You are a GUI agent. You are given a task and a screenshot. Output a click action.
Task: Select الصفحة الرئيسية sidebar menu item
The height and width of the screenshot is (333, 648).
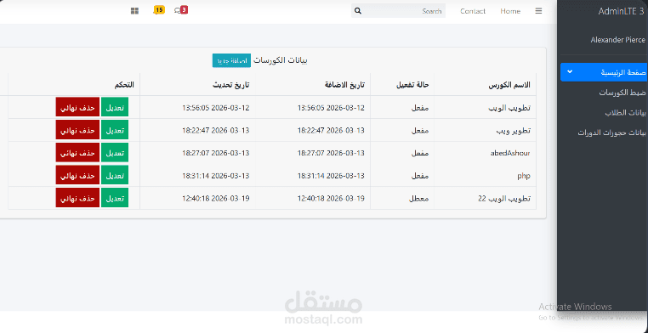604,72
